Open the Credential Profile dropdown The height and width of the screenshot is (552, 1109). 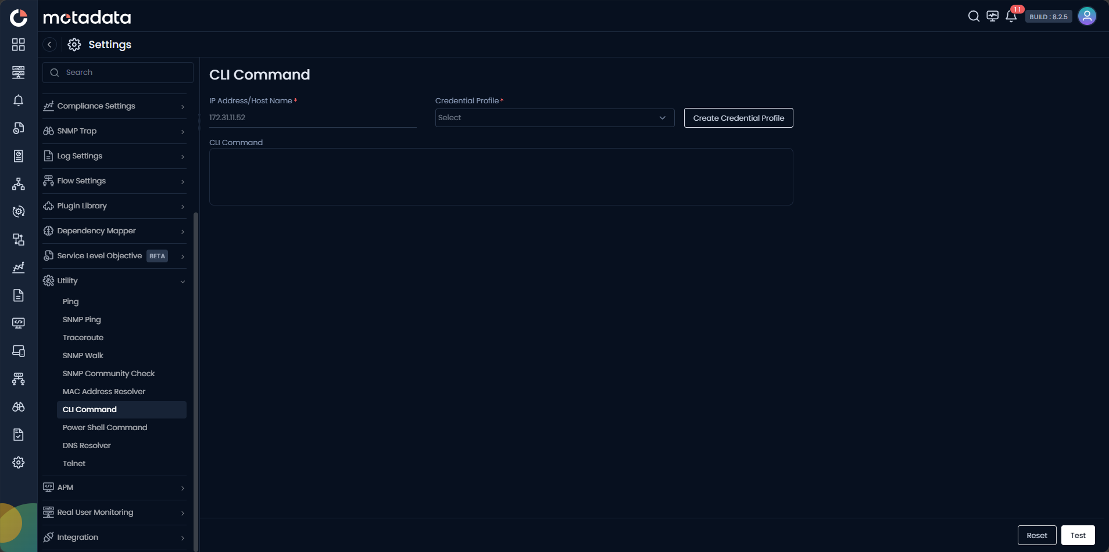[x=554, y=118]
